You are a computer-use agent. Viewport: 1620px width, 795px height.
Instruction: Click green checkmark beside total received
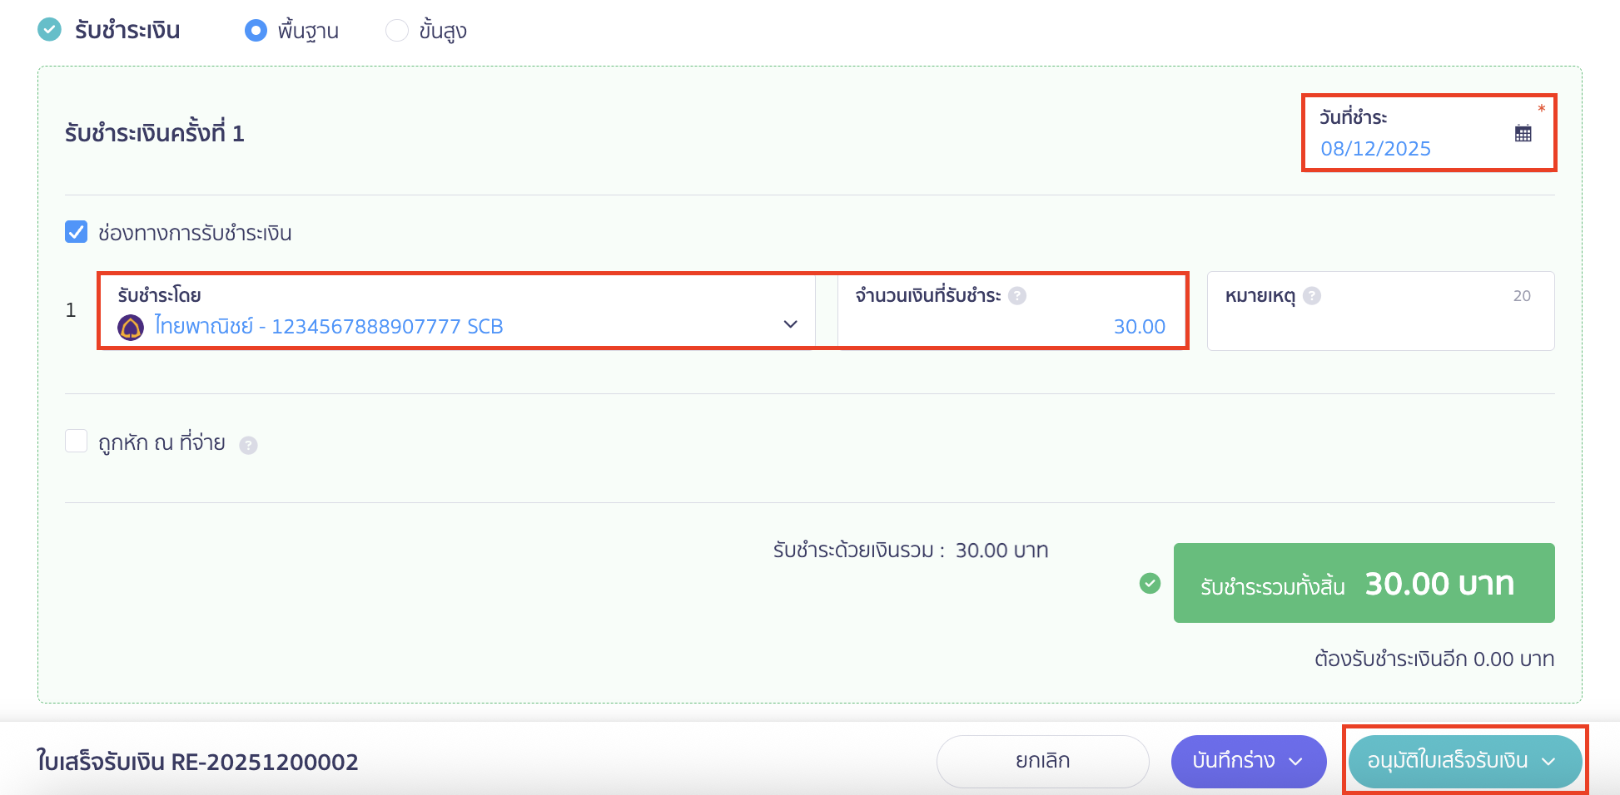coord(1150,584)
